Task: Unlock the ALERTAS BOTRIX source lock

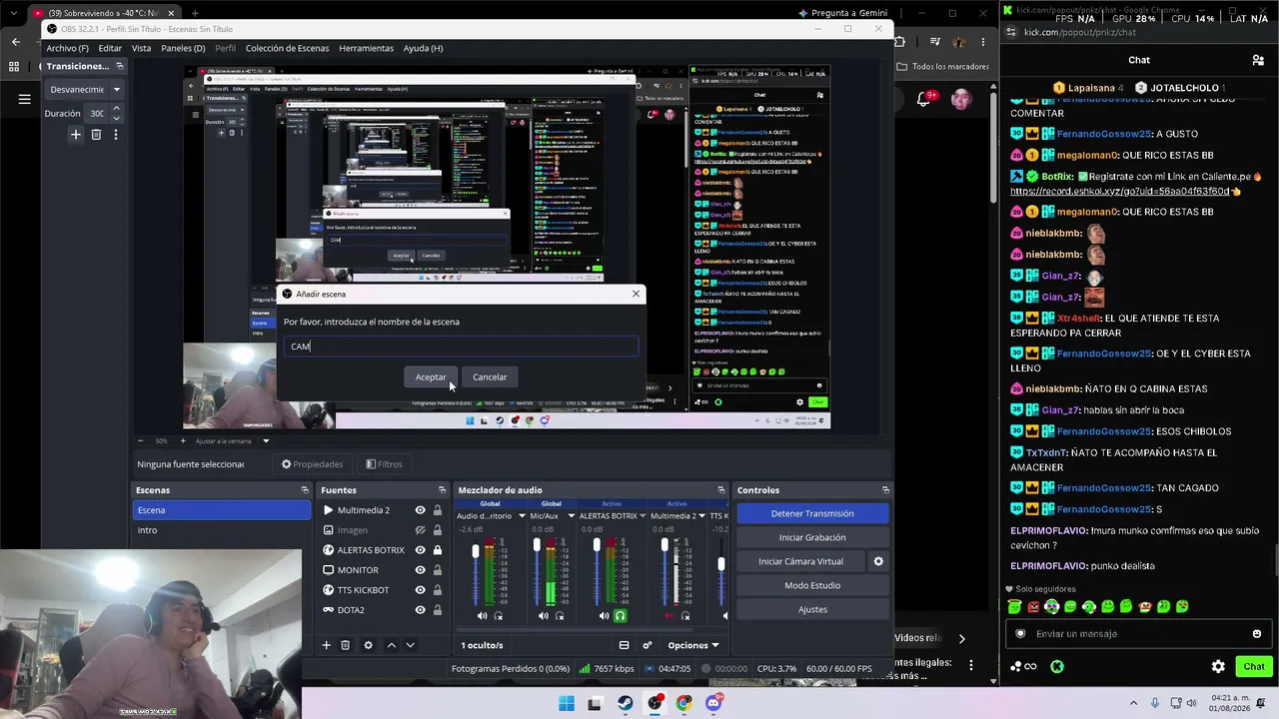Action: click(x=437, y=550)
